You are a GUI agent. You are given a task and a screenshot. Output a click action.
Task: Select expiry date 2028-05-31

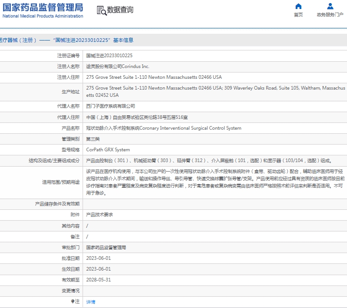click(x=98, y=280)
